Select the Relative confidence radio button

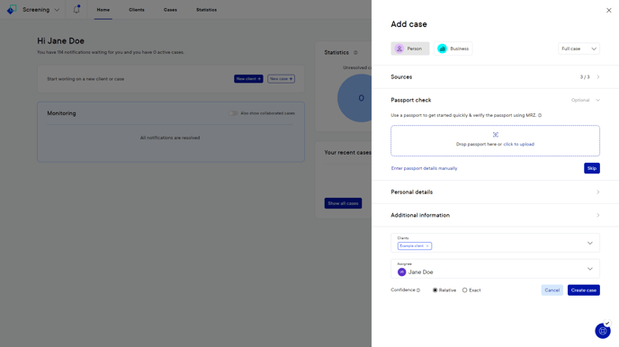point(435,290)
